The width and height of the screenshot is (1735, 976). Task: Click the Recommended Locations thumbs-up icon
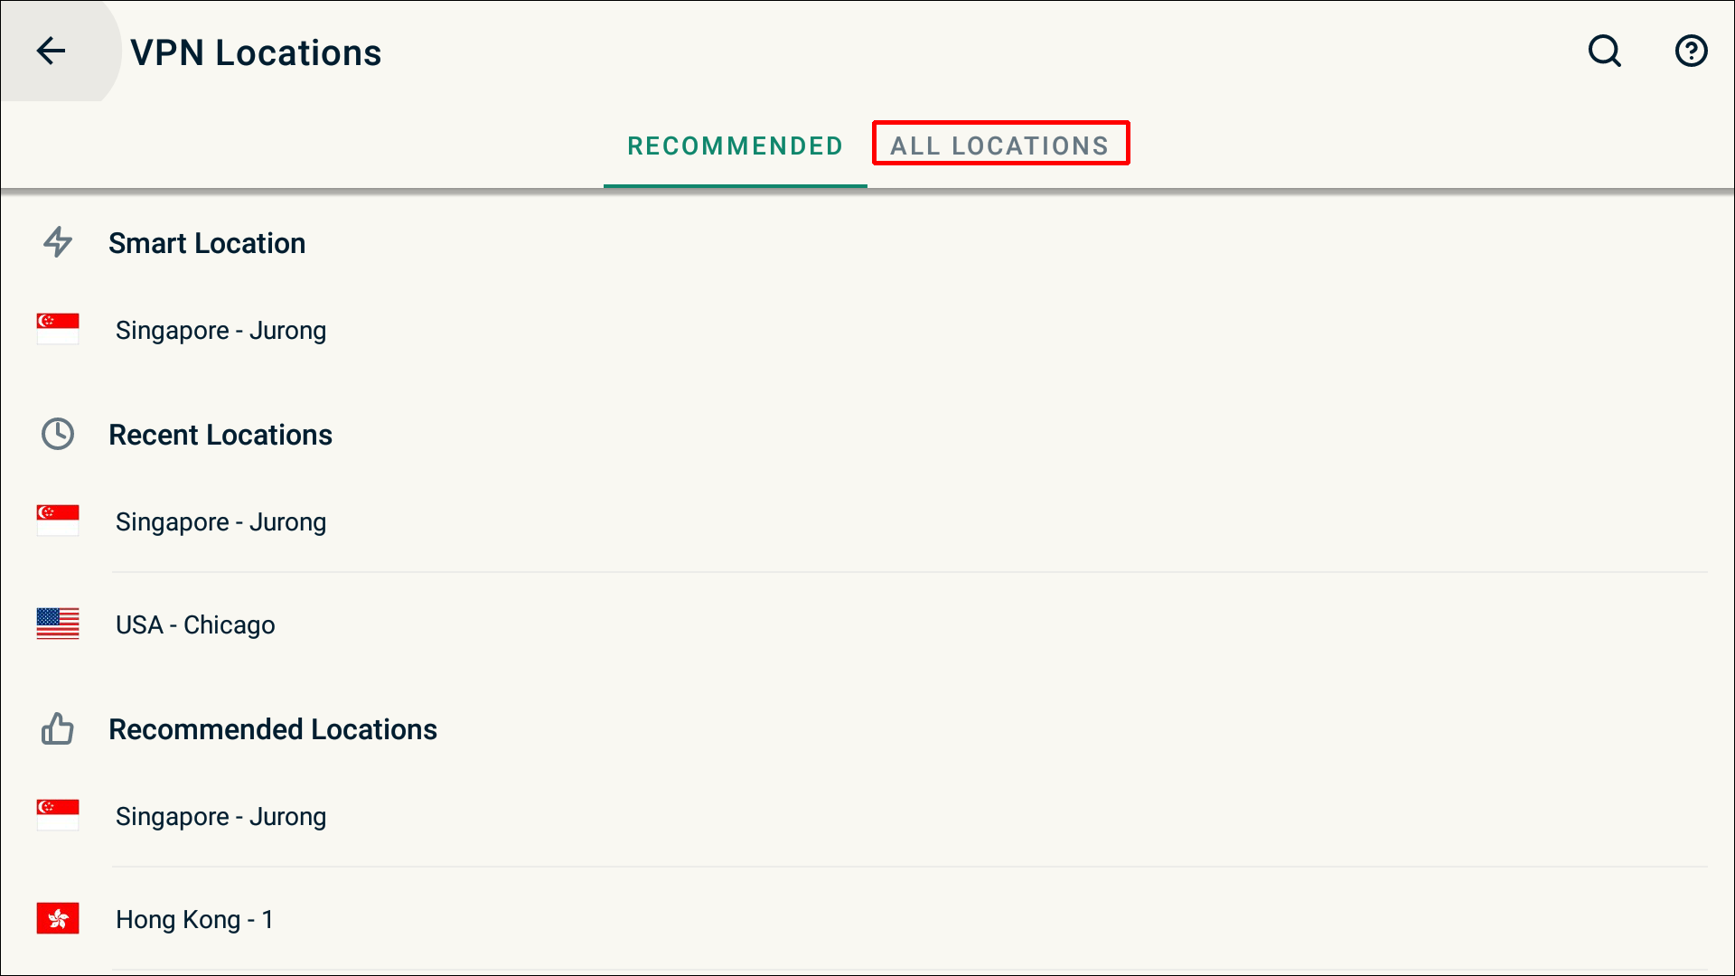pos(58,729)
